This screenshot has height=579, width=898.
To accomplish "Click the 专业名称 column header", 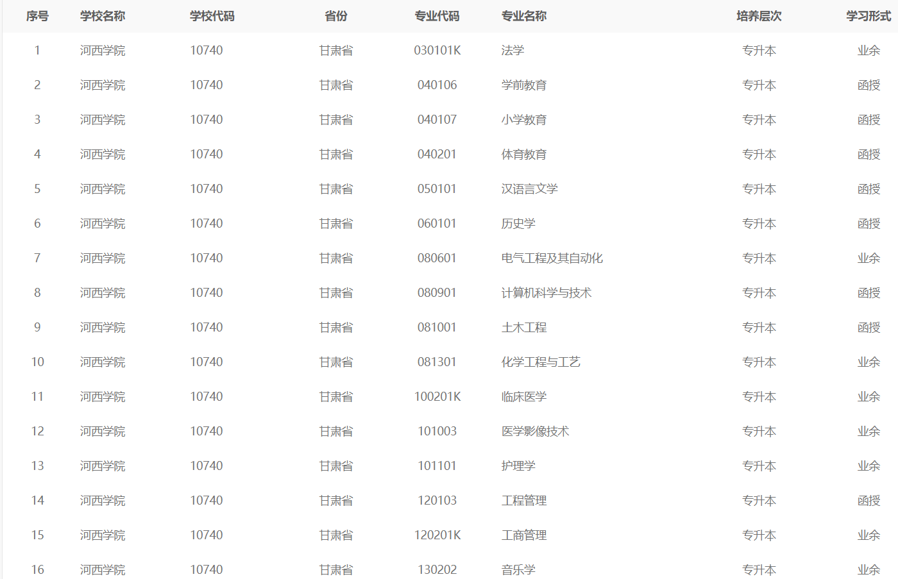I will click(524, 16).
